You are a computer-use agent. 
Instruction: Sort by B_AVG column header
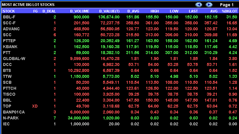click(x=133, y=11)
